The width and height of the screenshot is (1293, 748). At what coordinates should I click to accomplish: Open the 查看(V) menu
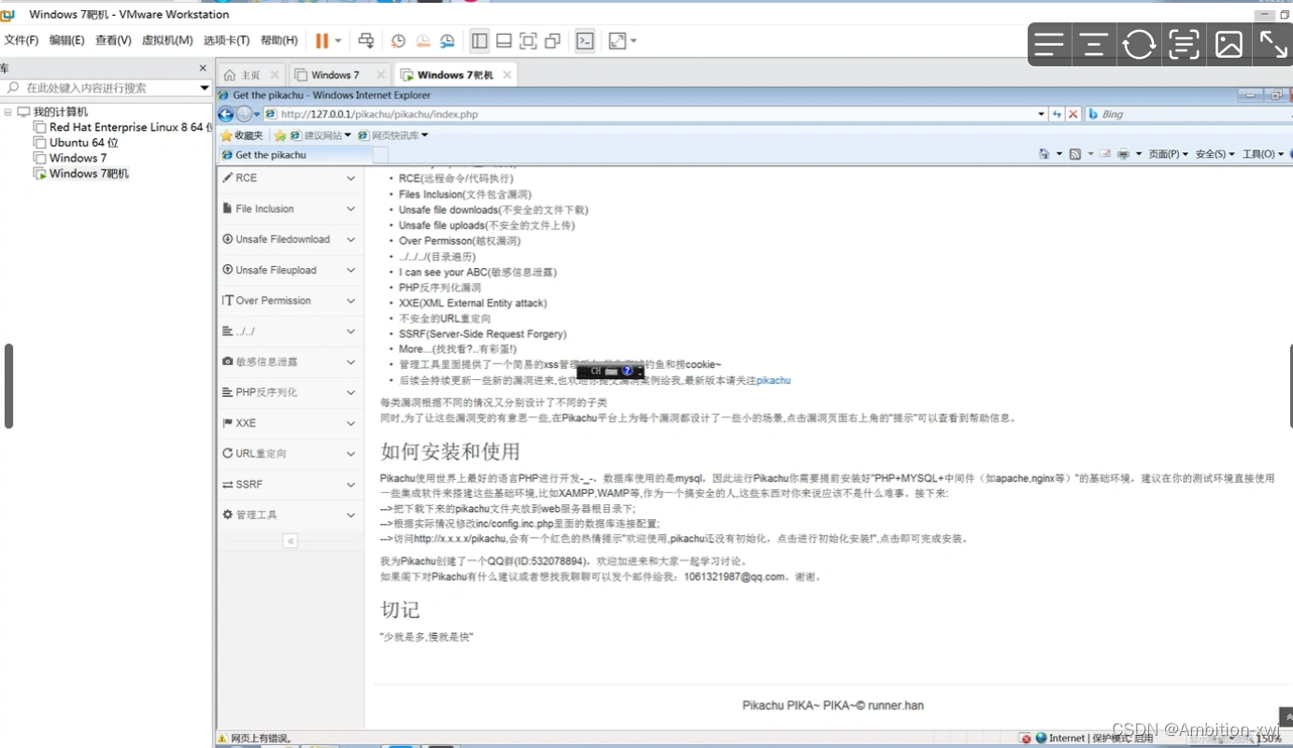[113, 40]
